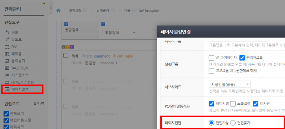Screen dimensions: 285x129
Task: Open 페이지설정 in sidebar
Action: click(20, 89)
